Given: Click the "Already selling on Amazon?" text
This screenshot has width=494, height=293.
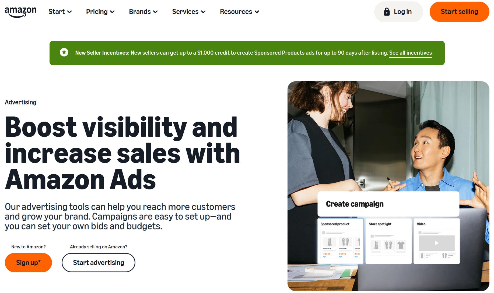Looking at the screenshot, I should (x=99, y=247).
